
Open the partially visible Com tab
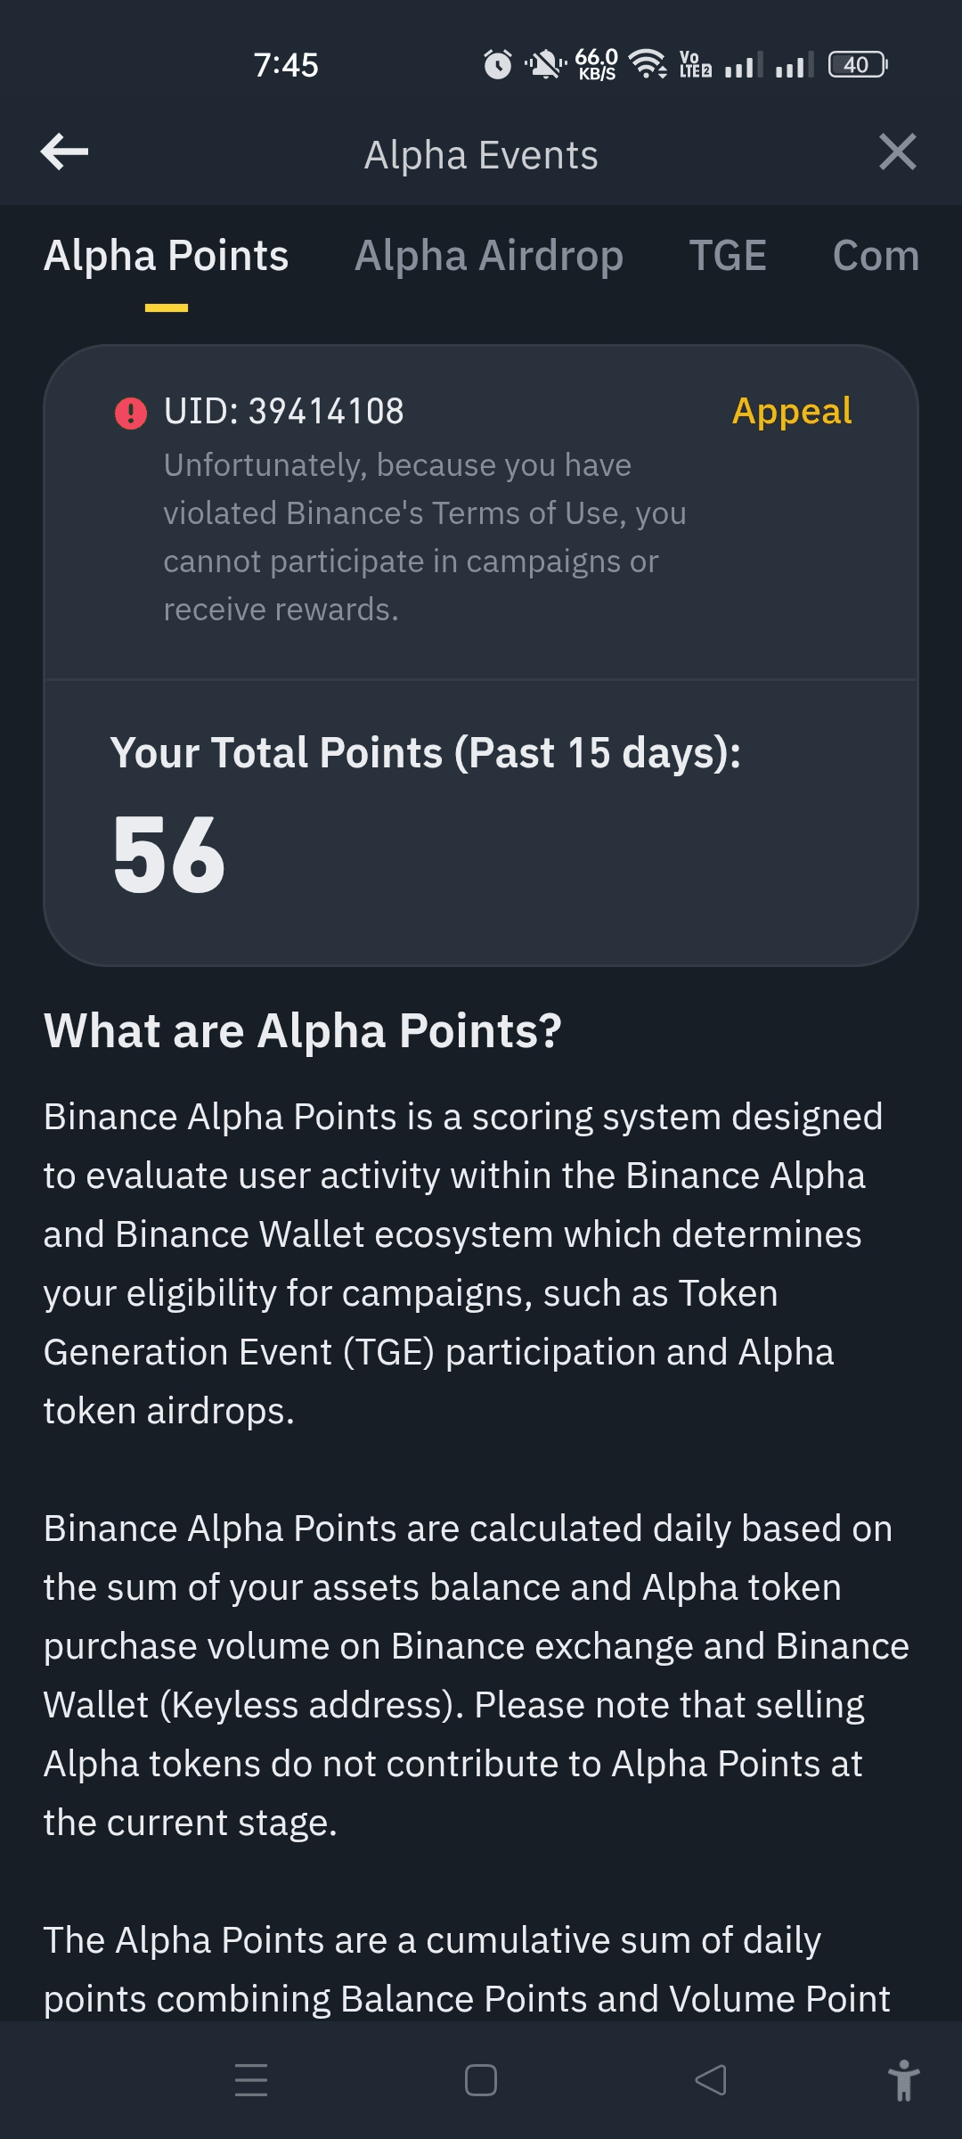[876, 256]
